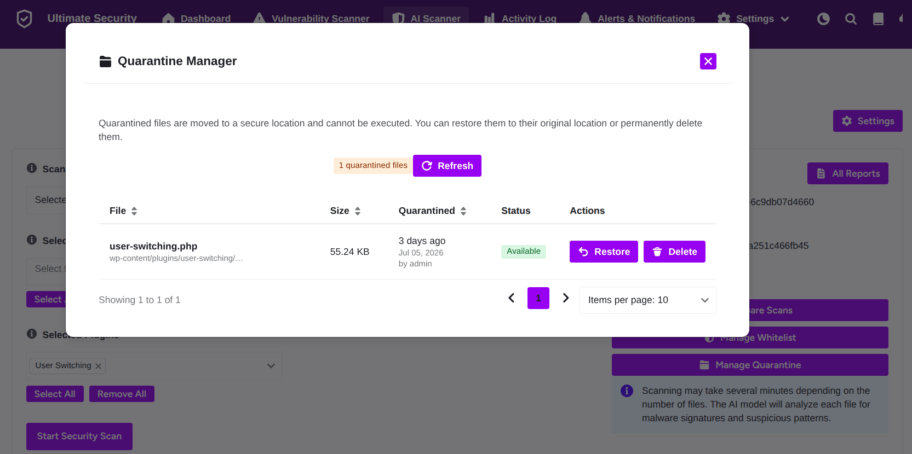This screenshot has height=454, width=912.
Task: Open search magnifier in header
Action: [851, 19]
